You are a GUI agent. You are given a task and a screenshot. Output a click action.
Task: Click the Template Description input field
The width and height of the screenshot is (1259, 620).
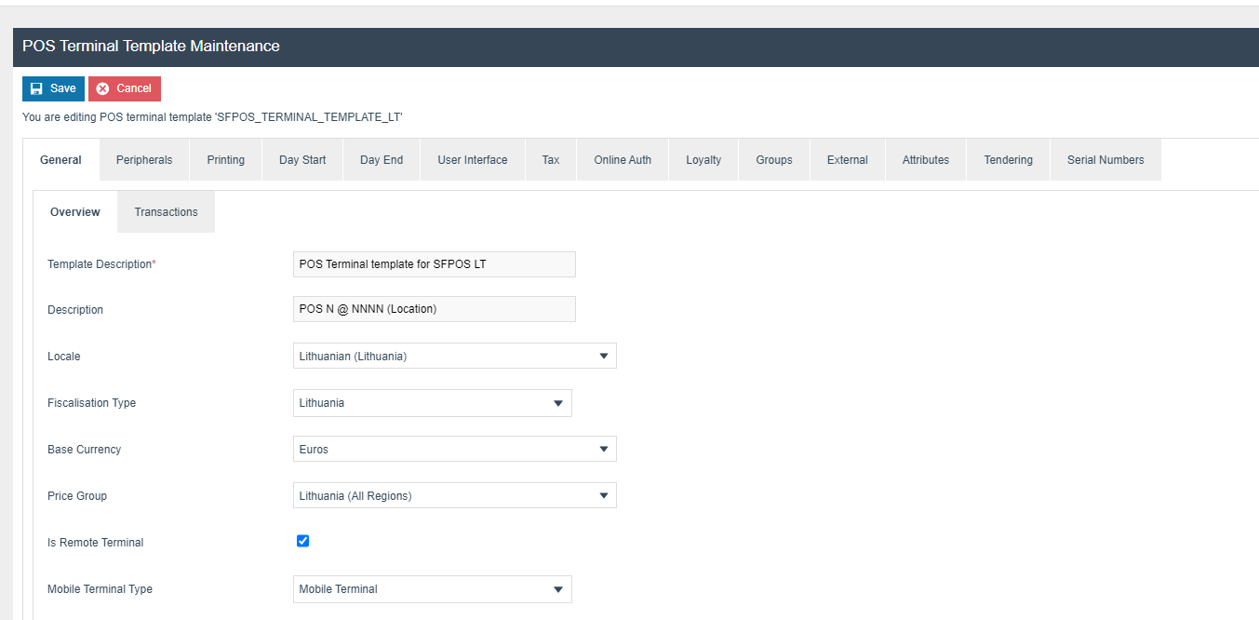click(x=434, y=264)
